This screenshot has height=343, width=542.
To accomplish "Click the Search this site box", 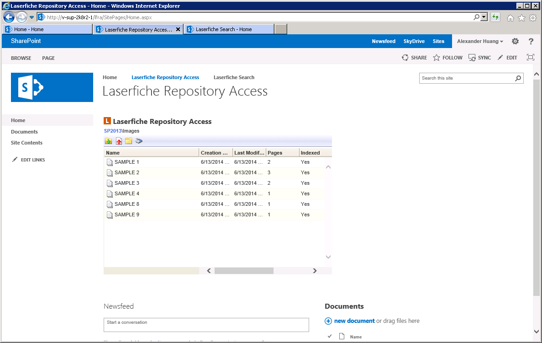I will click(471, 78).
